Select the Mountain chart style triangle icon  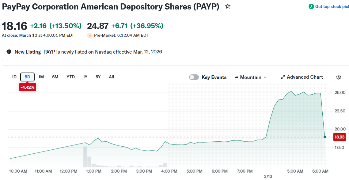coord(236,77)
